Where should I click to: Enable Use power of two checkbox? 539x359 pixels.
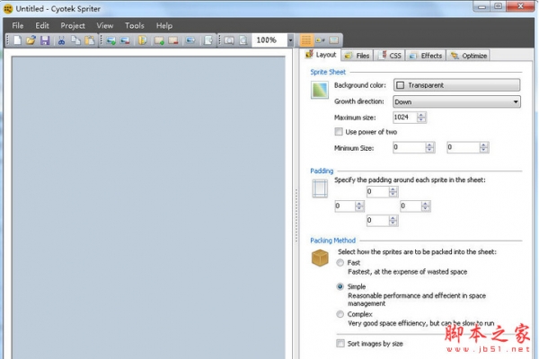click(x=339, y=132)
